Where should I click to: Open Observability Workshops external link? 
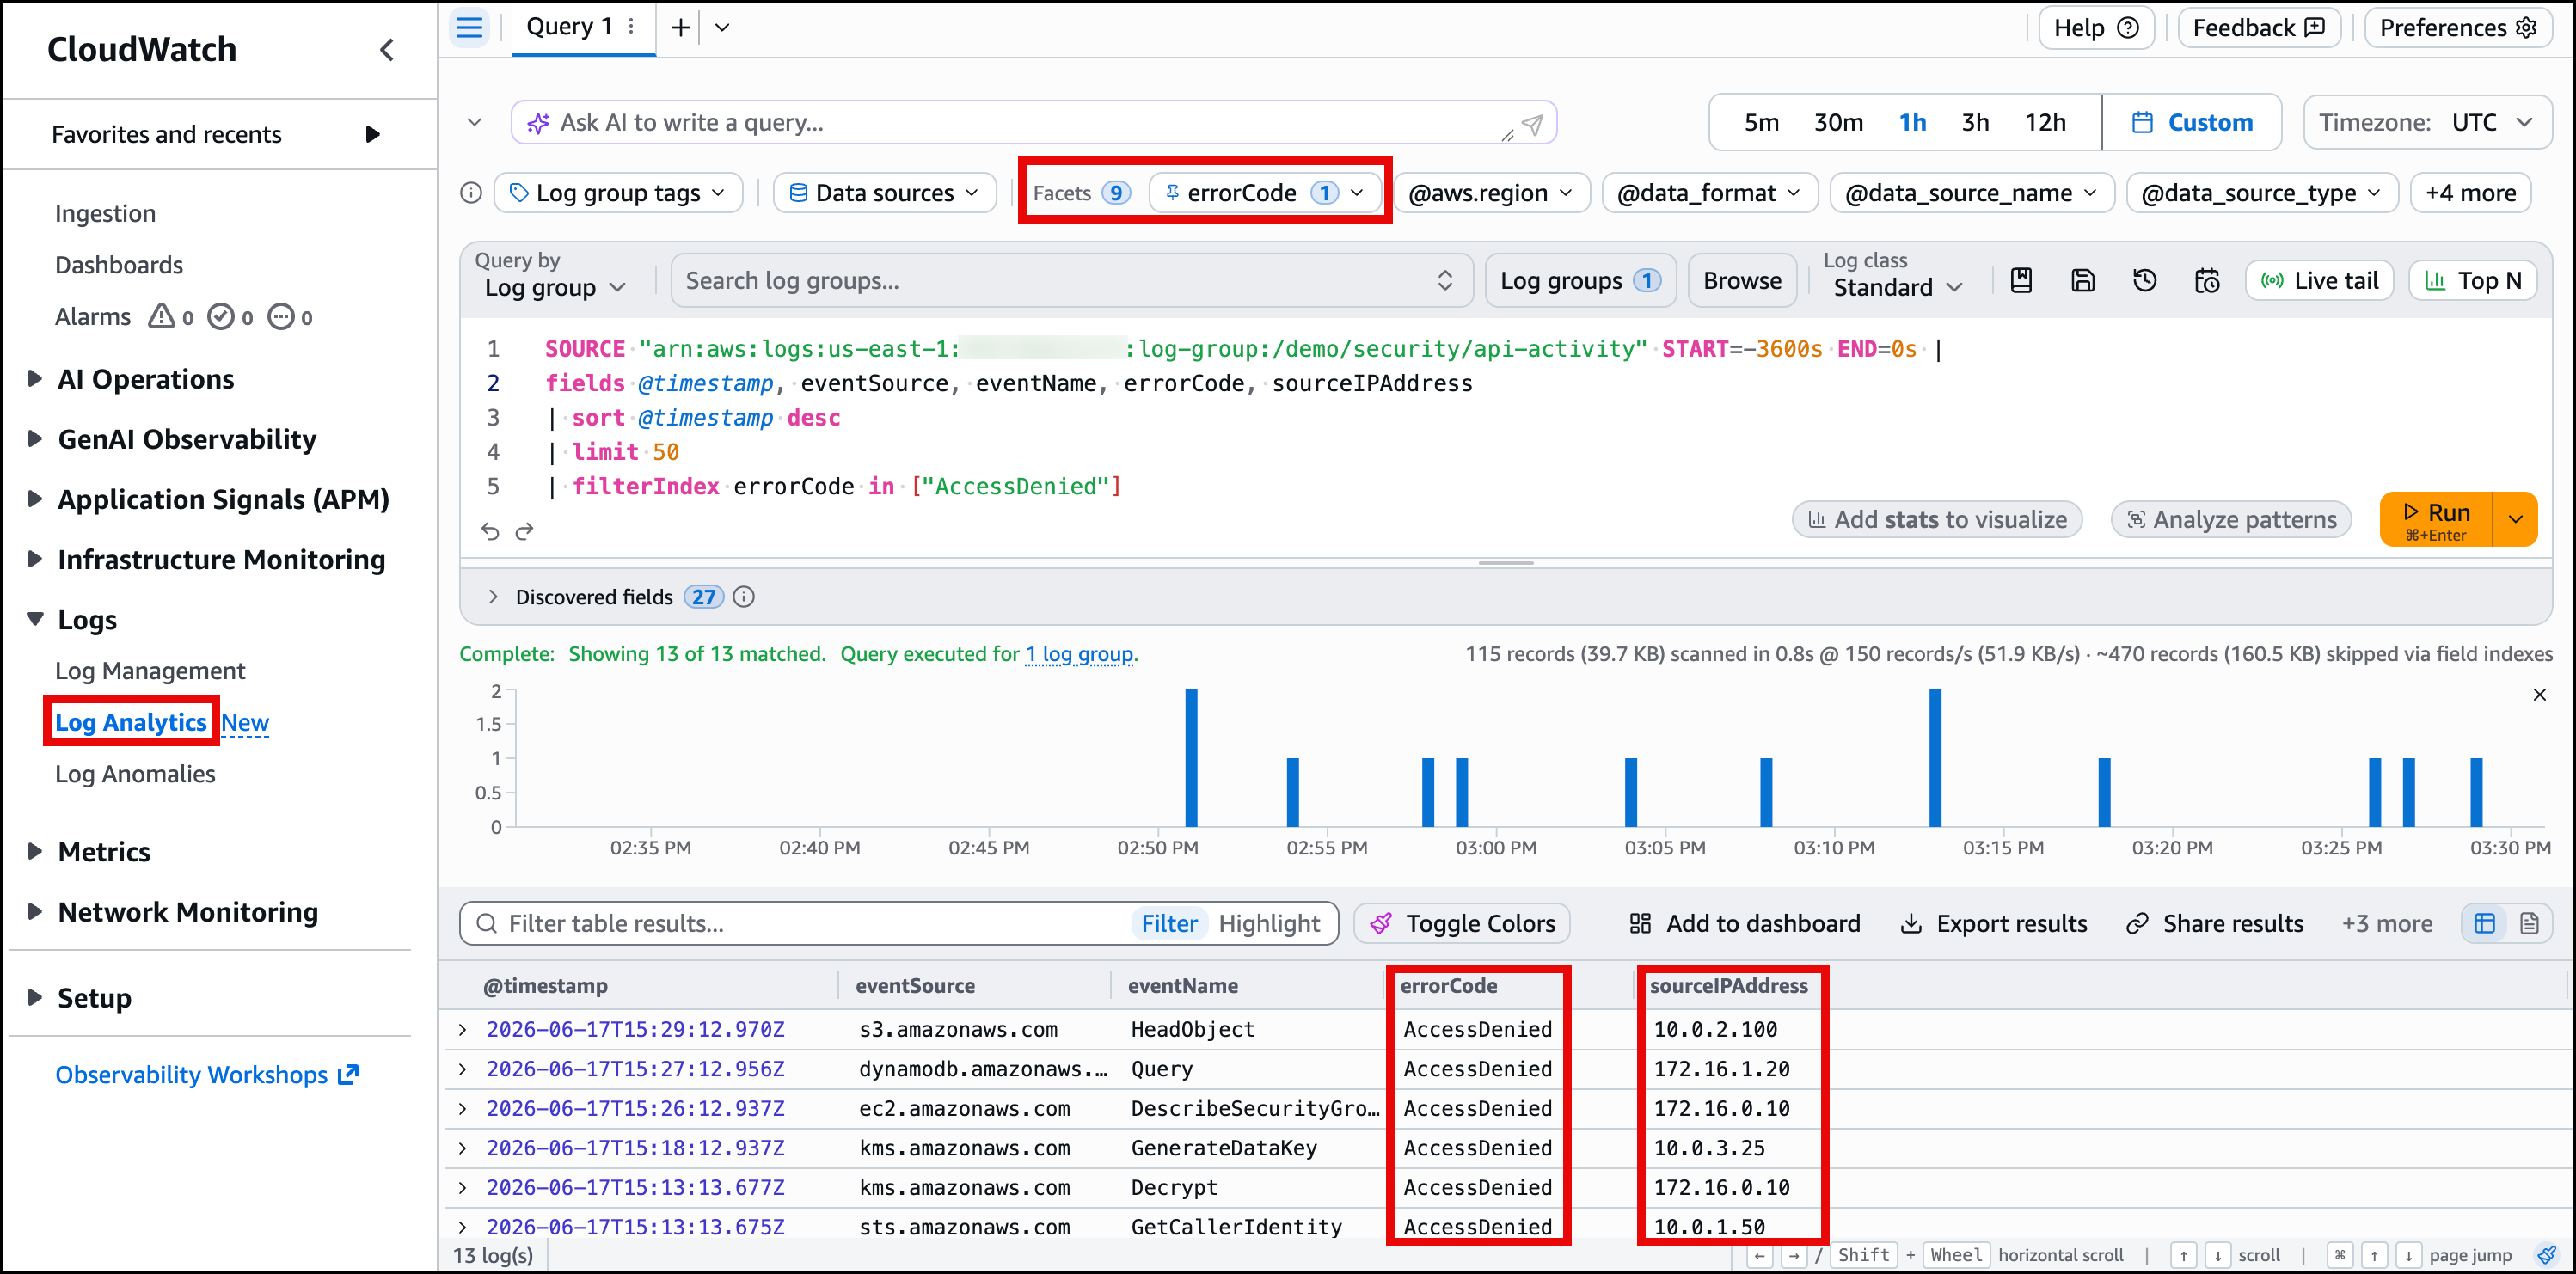(x=207, y=1075)
